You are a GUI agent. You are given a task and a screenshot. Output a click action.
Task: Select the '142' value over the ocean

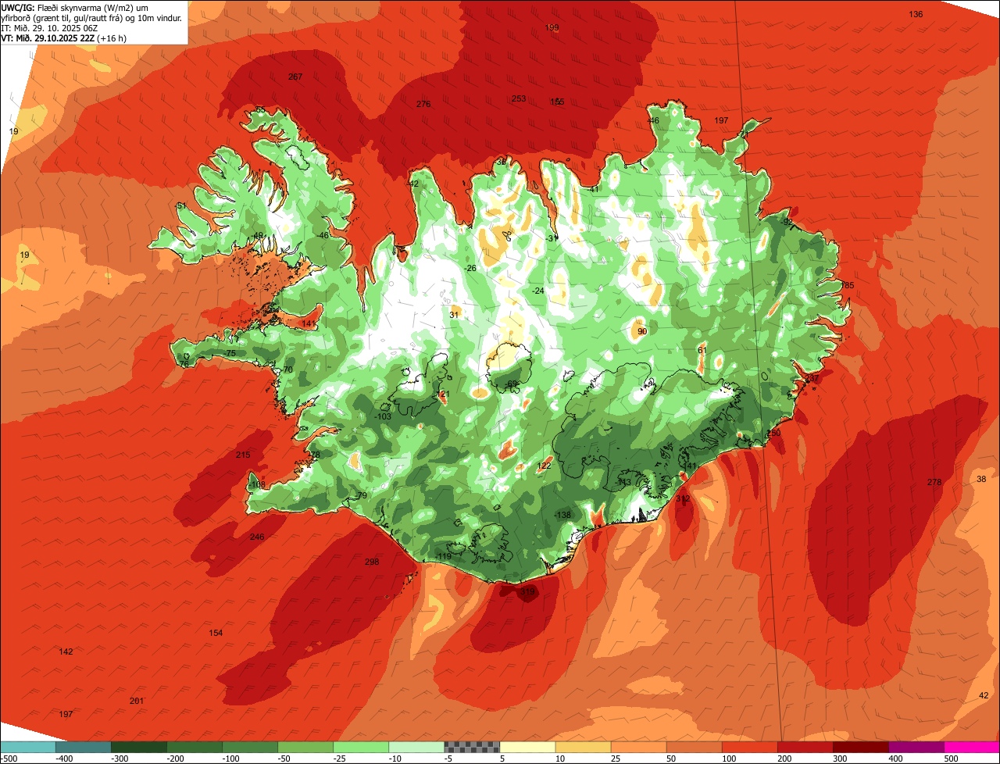pyautogui.click(x=66, y=652)
